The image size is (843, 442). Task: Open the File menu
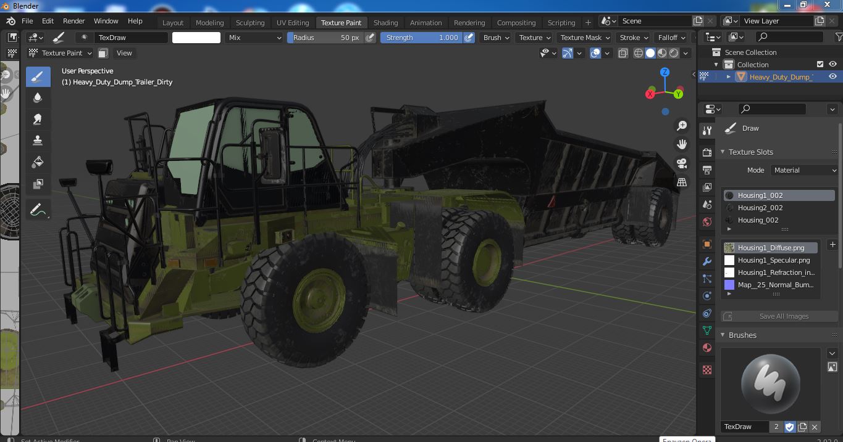coord(27,21)
